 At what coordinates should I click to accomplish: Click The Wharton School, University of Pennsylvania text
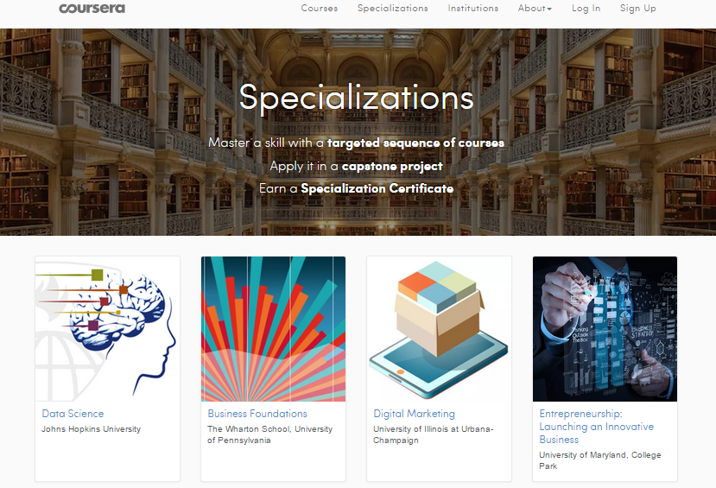(x=269, y=434)
